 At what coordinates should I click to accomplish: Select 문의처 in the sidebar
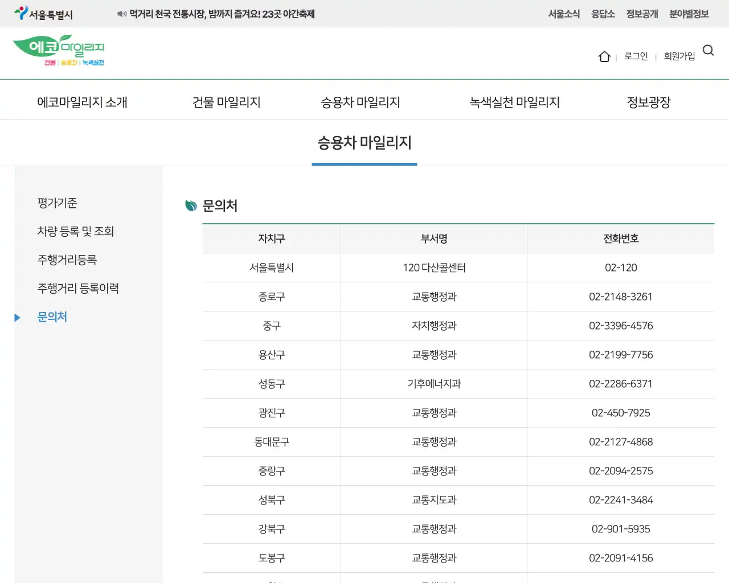tap(52, 317)
